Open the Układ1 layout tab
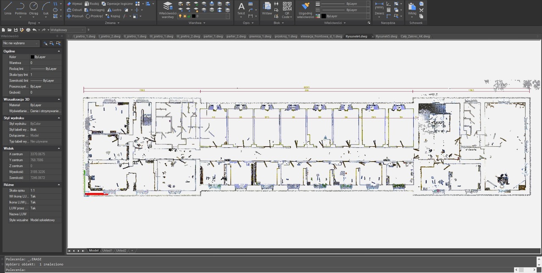The width and height of the screenshot is (542, 273). tap(106, 251)
